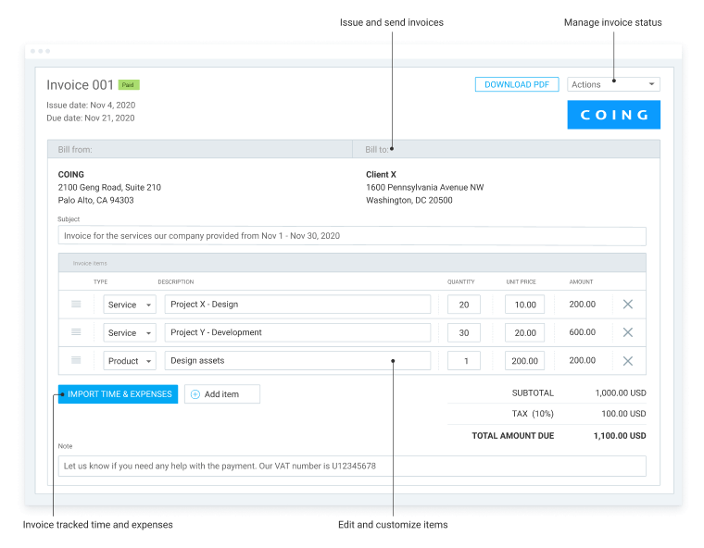Edit the Subject field
Screen dimensions: 704x548
coord(352,236)
